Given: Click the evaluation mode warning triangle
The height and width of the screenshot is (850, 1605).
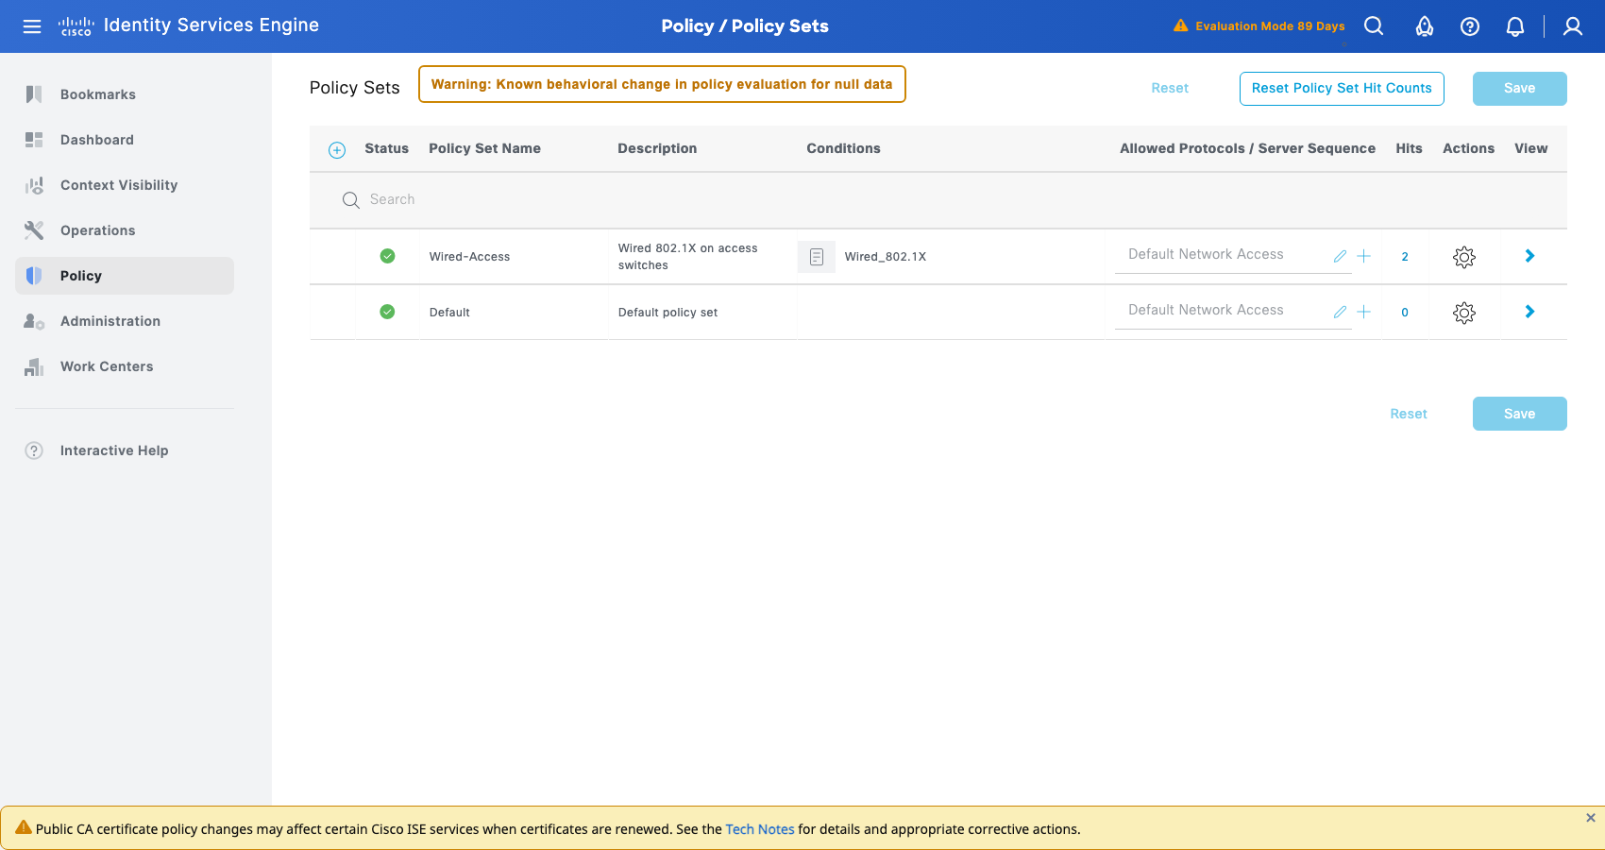Looking at the screenshot, I should point(1180,25).
